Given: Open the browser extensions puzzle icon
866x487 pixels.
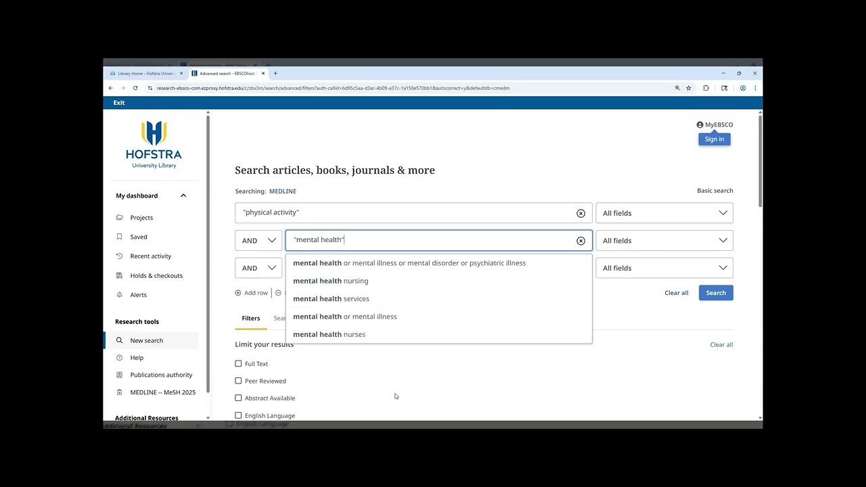Looking at the screenshot, I should (706, 88).
